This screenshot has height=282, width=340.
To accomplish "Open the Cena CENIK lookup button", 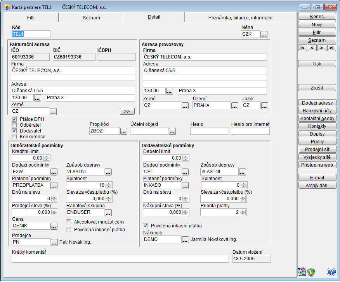I will coord(54,226).
